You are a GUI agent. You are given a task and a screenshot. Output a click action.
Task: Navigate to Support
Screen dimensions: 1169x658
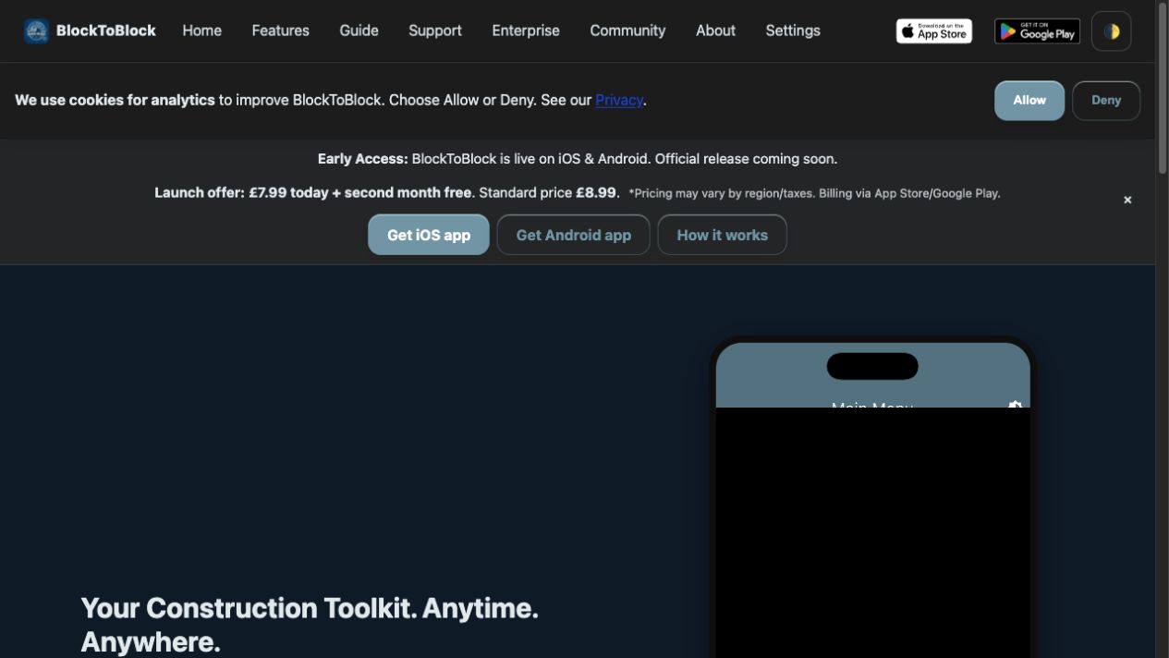pos(434,30)
